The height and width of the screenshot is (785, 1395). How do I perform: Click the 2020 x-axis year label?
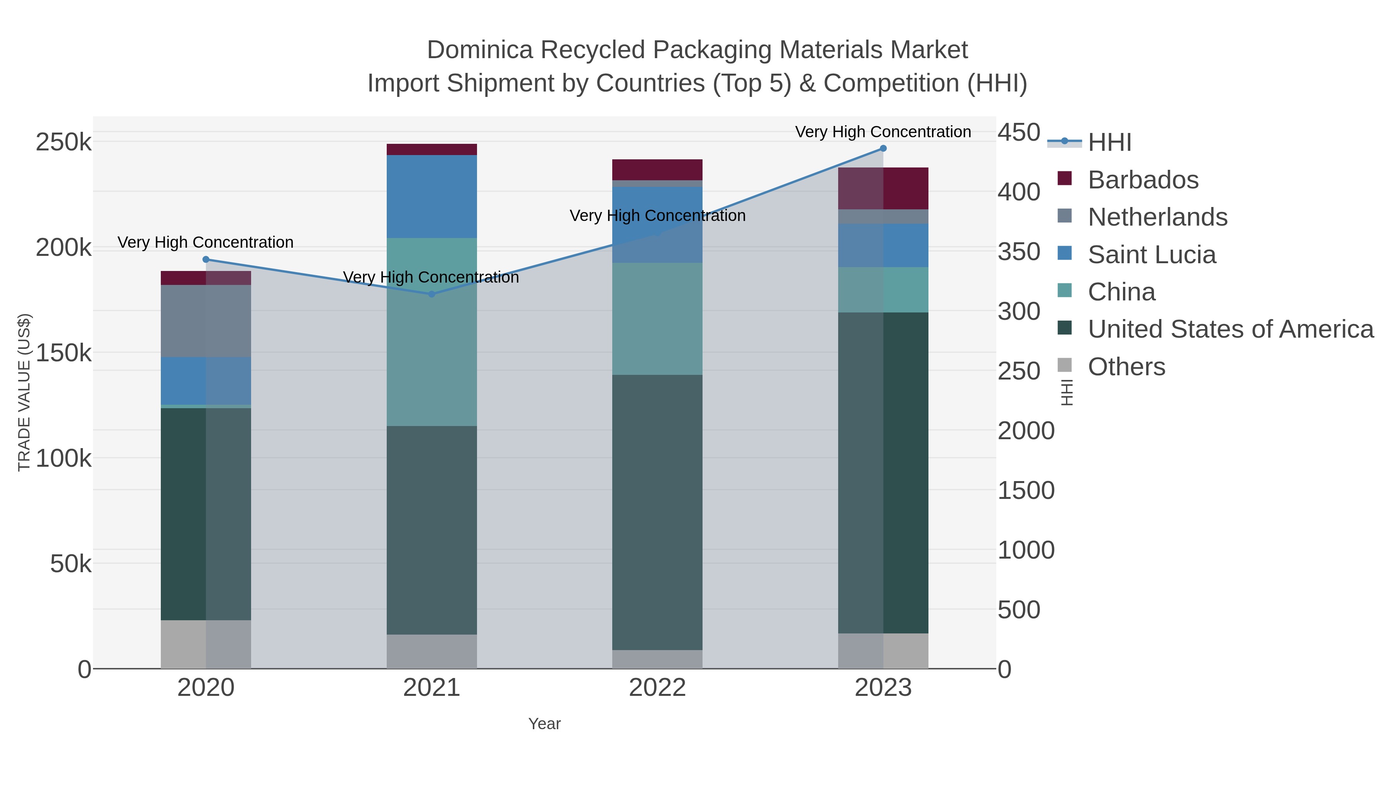[206, 688]
